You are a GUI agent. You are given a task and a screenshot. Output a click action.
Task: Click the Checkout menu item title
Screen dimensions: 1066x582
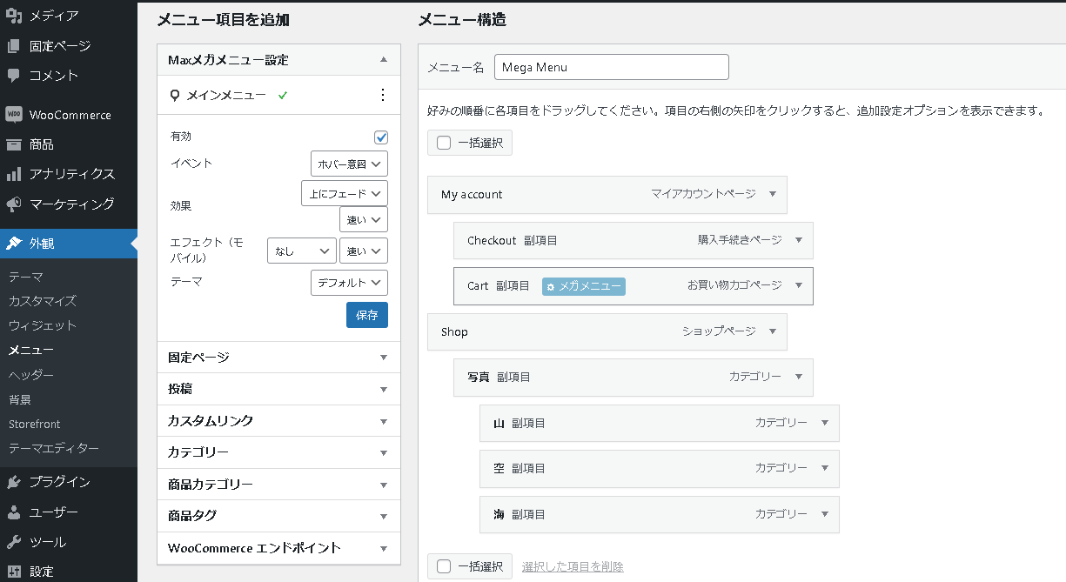pos(492,240)
